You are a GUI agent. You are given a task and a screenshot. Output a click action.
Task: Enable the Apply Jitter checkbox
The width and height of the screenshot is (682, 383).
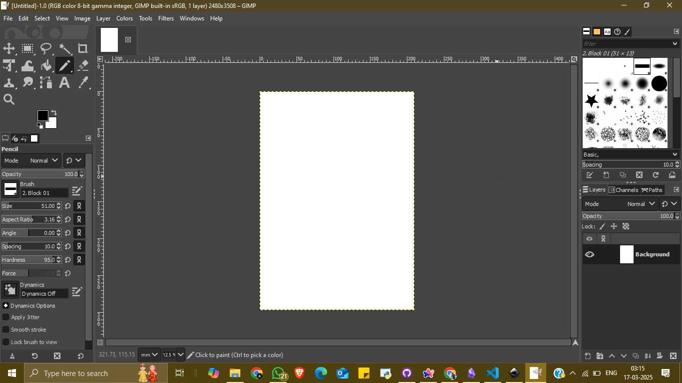tap(6, 317)
